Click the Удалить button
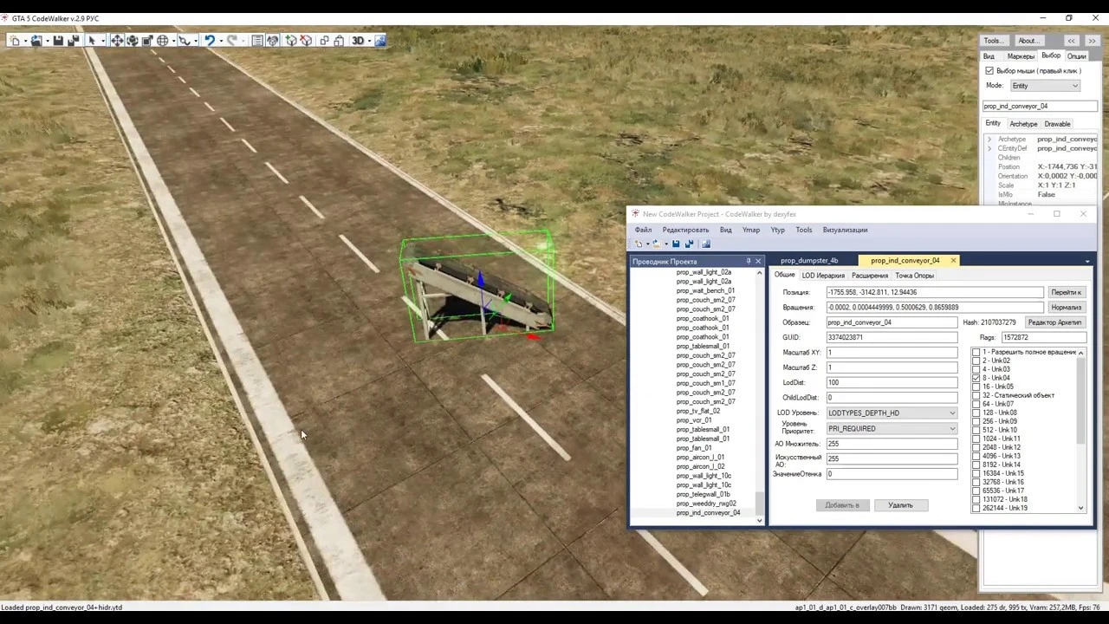The width and height of the screenshot is (1109, 624). click(x=900, y=505)
